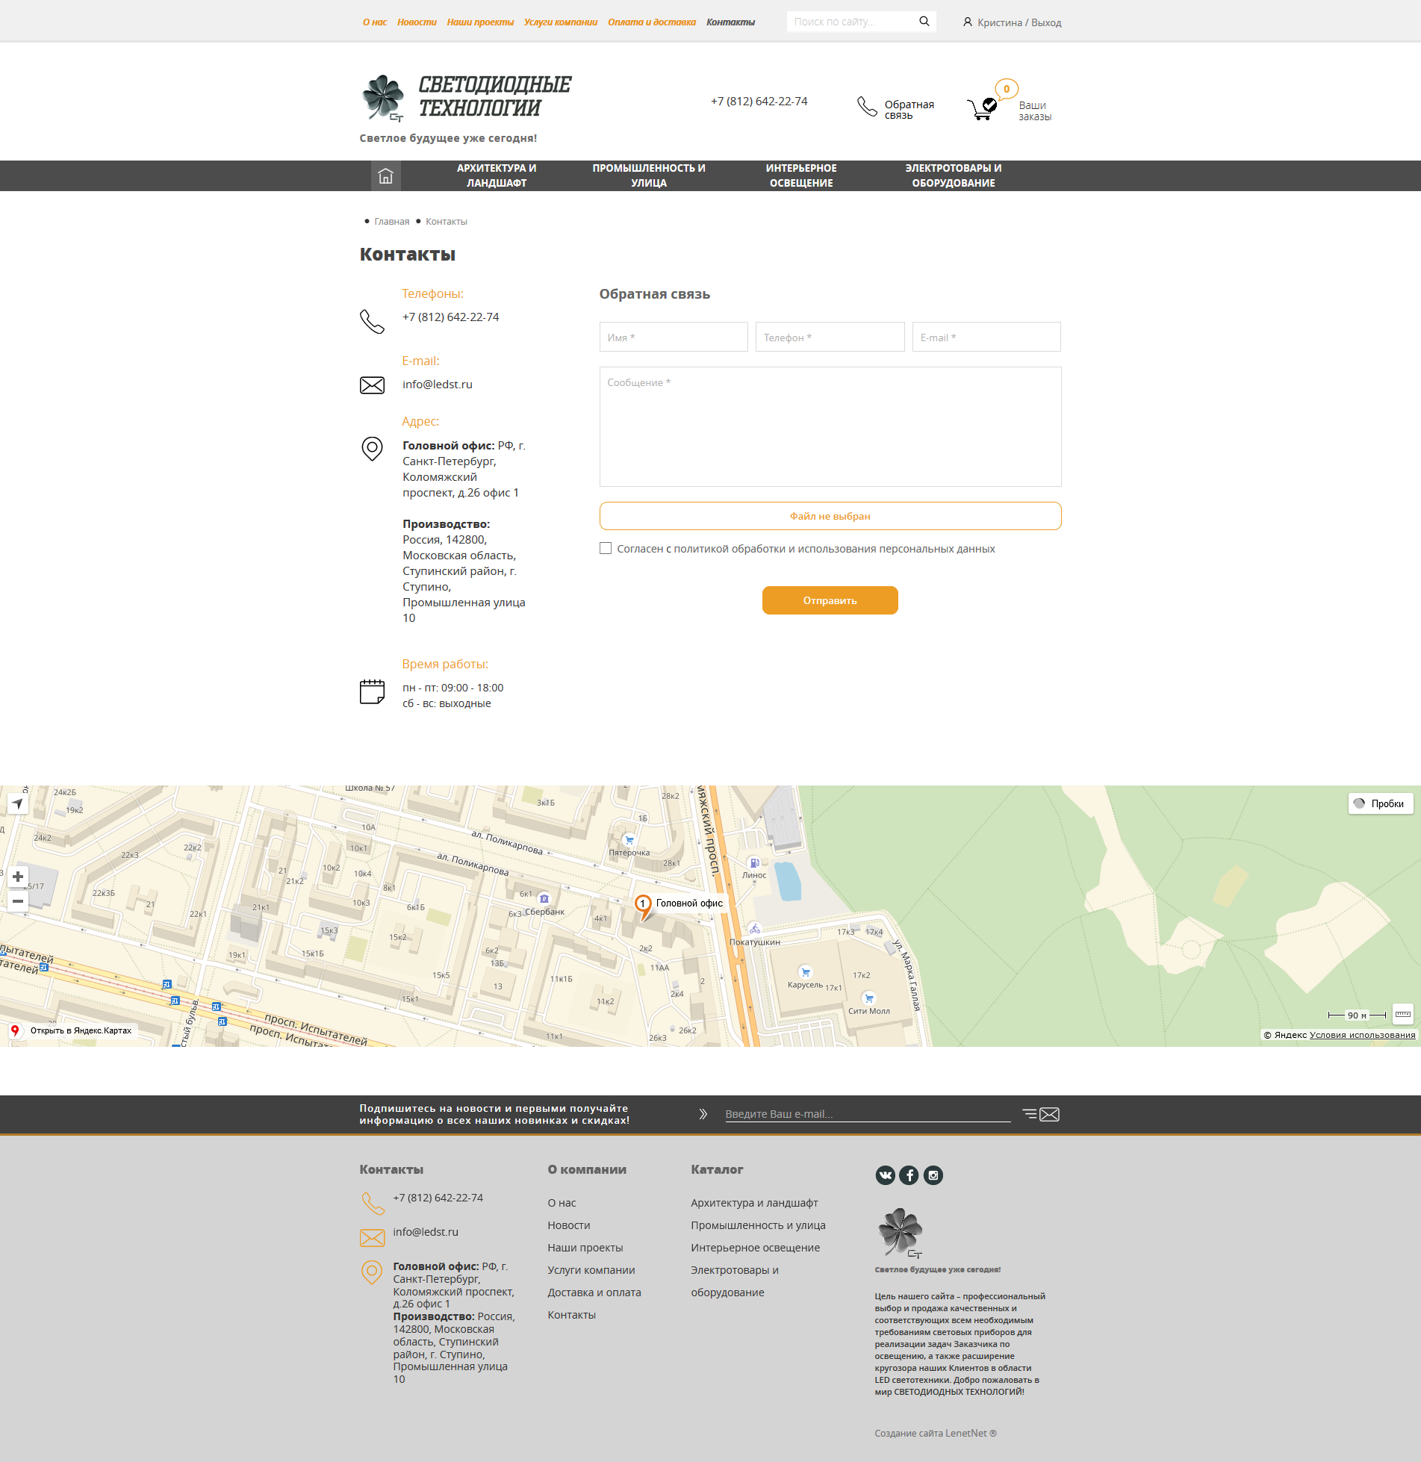This screenshot has height=1462, width=1421.
Task: Click the Карусель store map icon
Action: [805, 972]
